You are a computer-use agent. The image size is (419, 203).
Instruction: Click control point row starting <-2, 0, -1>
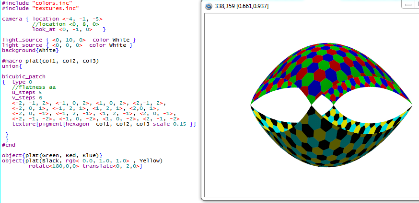(94, 114)
